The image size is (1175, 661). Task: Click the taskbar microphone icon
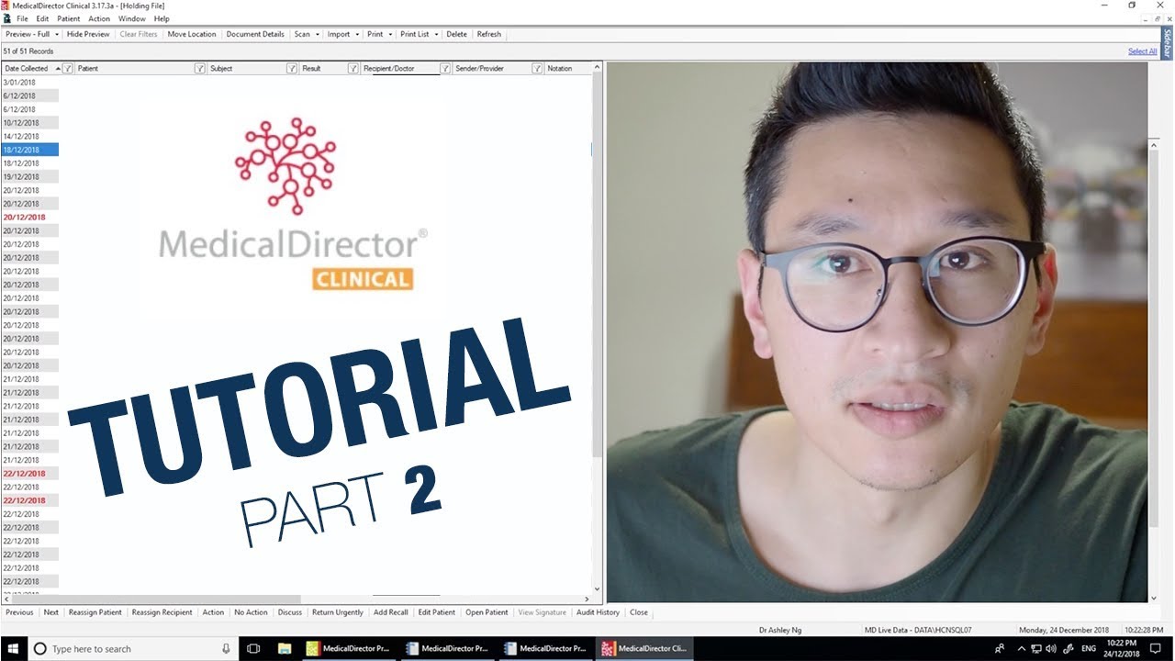pos(226,648)
